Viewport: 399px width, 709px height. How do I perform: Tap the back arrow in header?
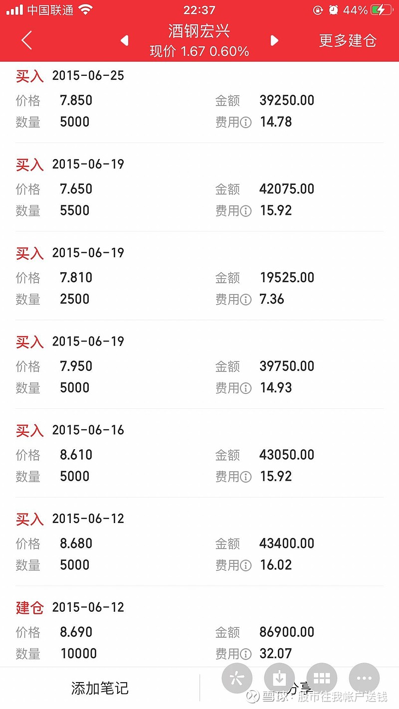pos(27,40)
